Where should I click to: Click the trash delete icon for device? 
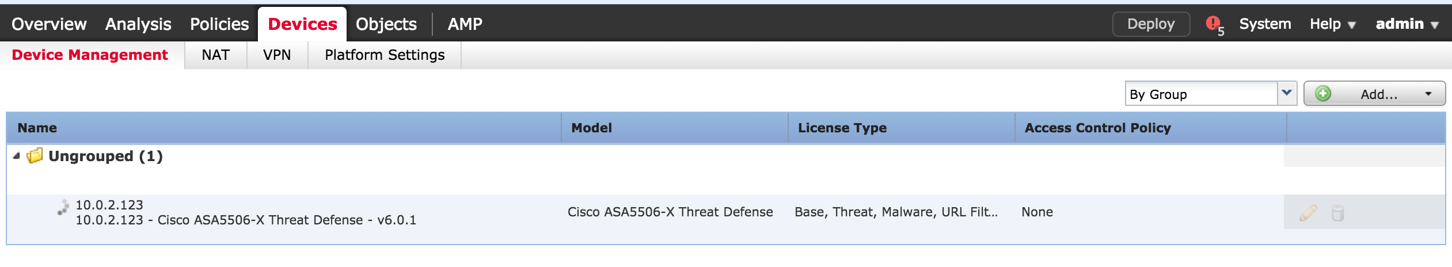tap(1338, 213)
